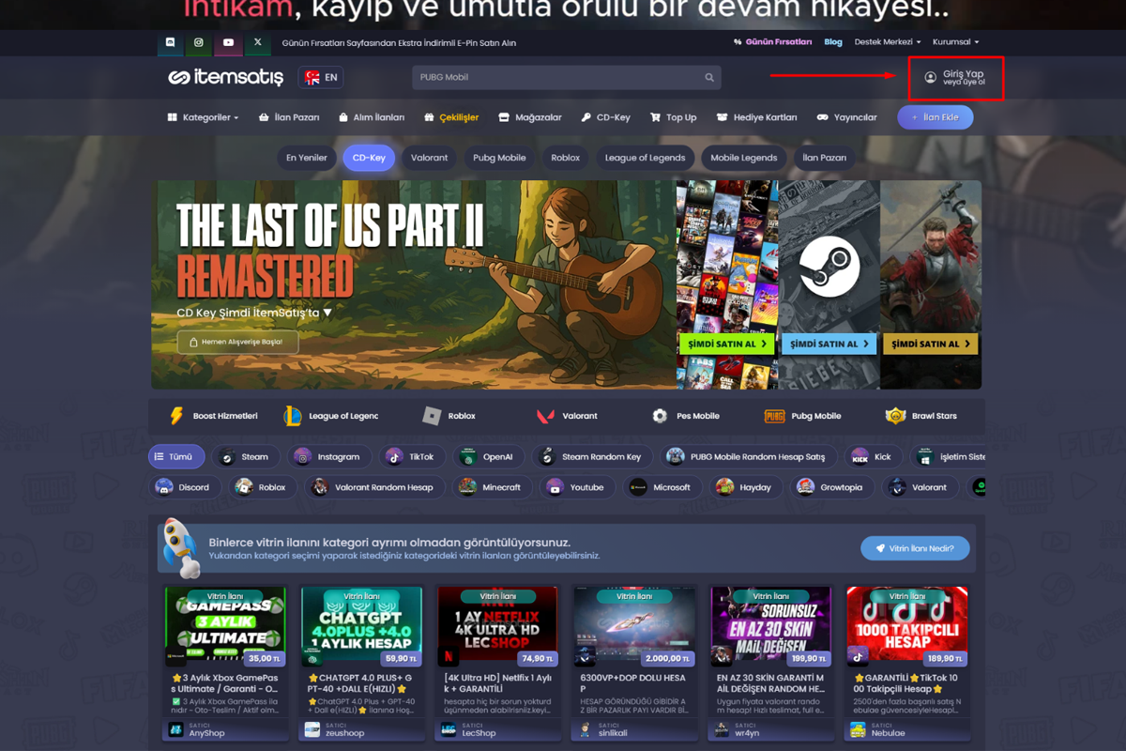The height and width of the screenshot is (751, 1126).
Task: Filter showcase listings by Youtube
Action: [x=578, y=487]
